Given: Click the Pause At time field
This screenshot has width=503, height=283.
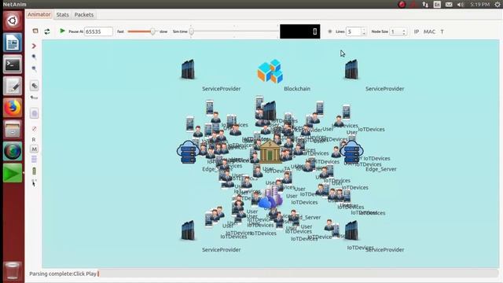Looking at the screenshot, I should (98, 31).
